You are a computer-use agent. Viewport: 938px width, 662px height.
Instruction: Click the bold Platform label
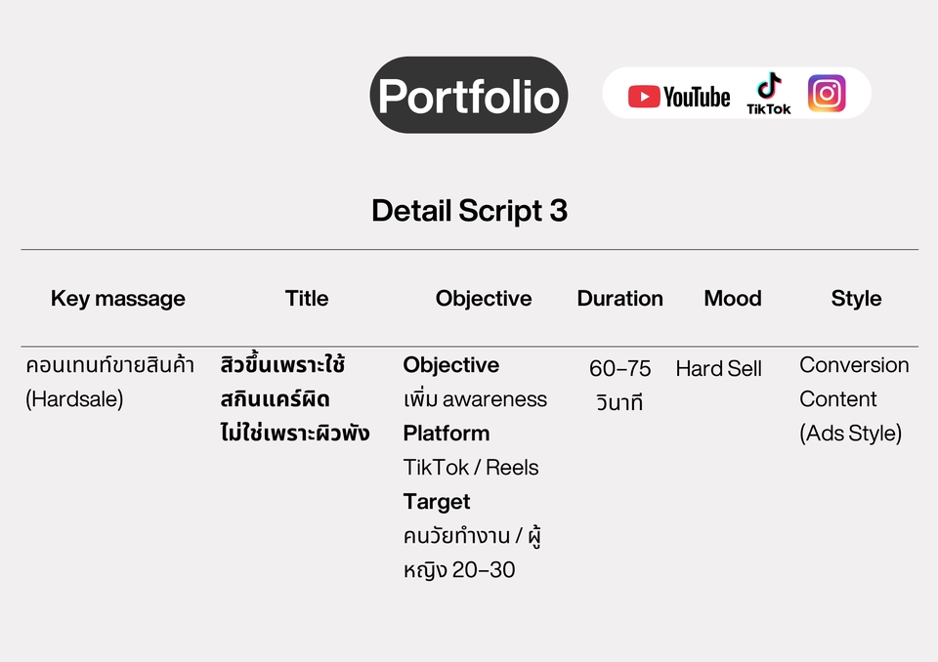[447, 433]
